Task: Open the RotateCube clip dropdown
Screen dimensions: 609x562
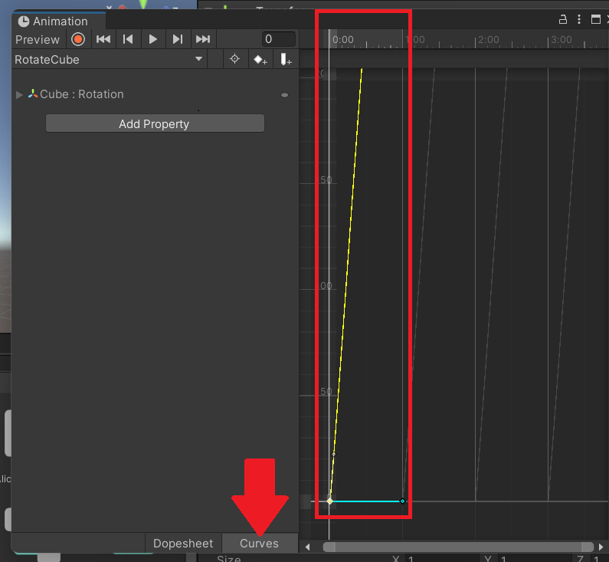Action: coord(198,59)
